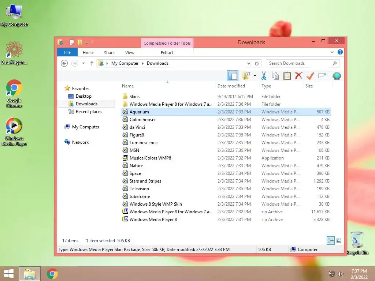This screenshot has height=281, width=375.
Task: Select Recent places in the navigation pane
Action: coord(89,112)
